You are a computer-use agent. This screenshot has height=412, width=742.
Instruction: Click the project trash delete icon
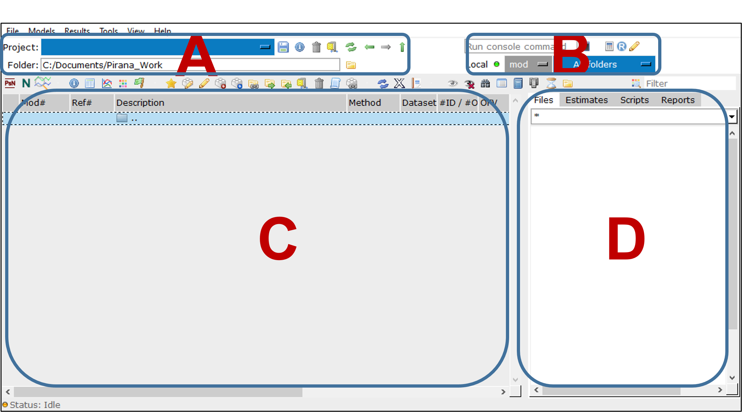[x=316, y=47]
